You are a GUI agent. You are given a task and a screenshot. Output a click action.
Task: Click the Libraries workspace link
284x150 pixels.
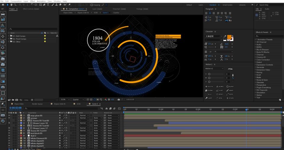tap(242, 5)
